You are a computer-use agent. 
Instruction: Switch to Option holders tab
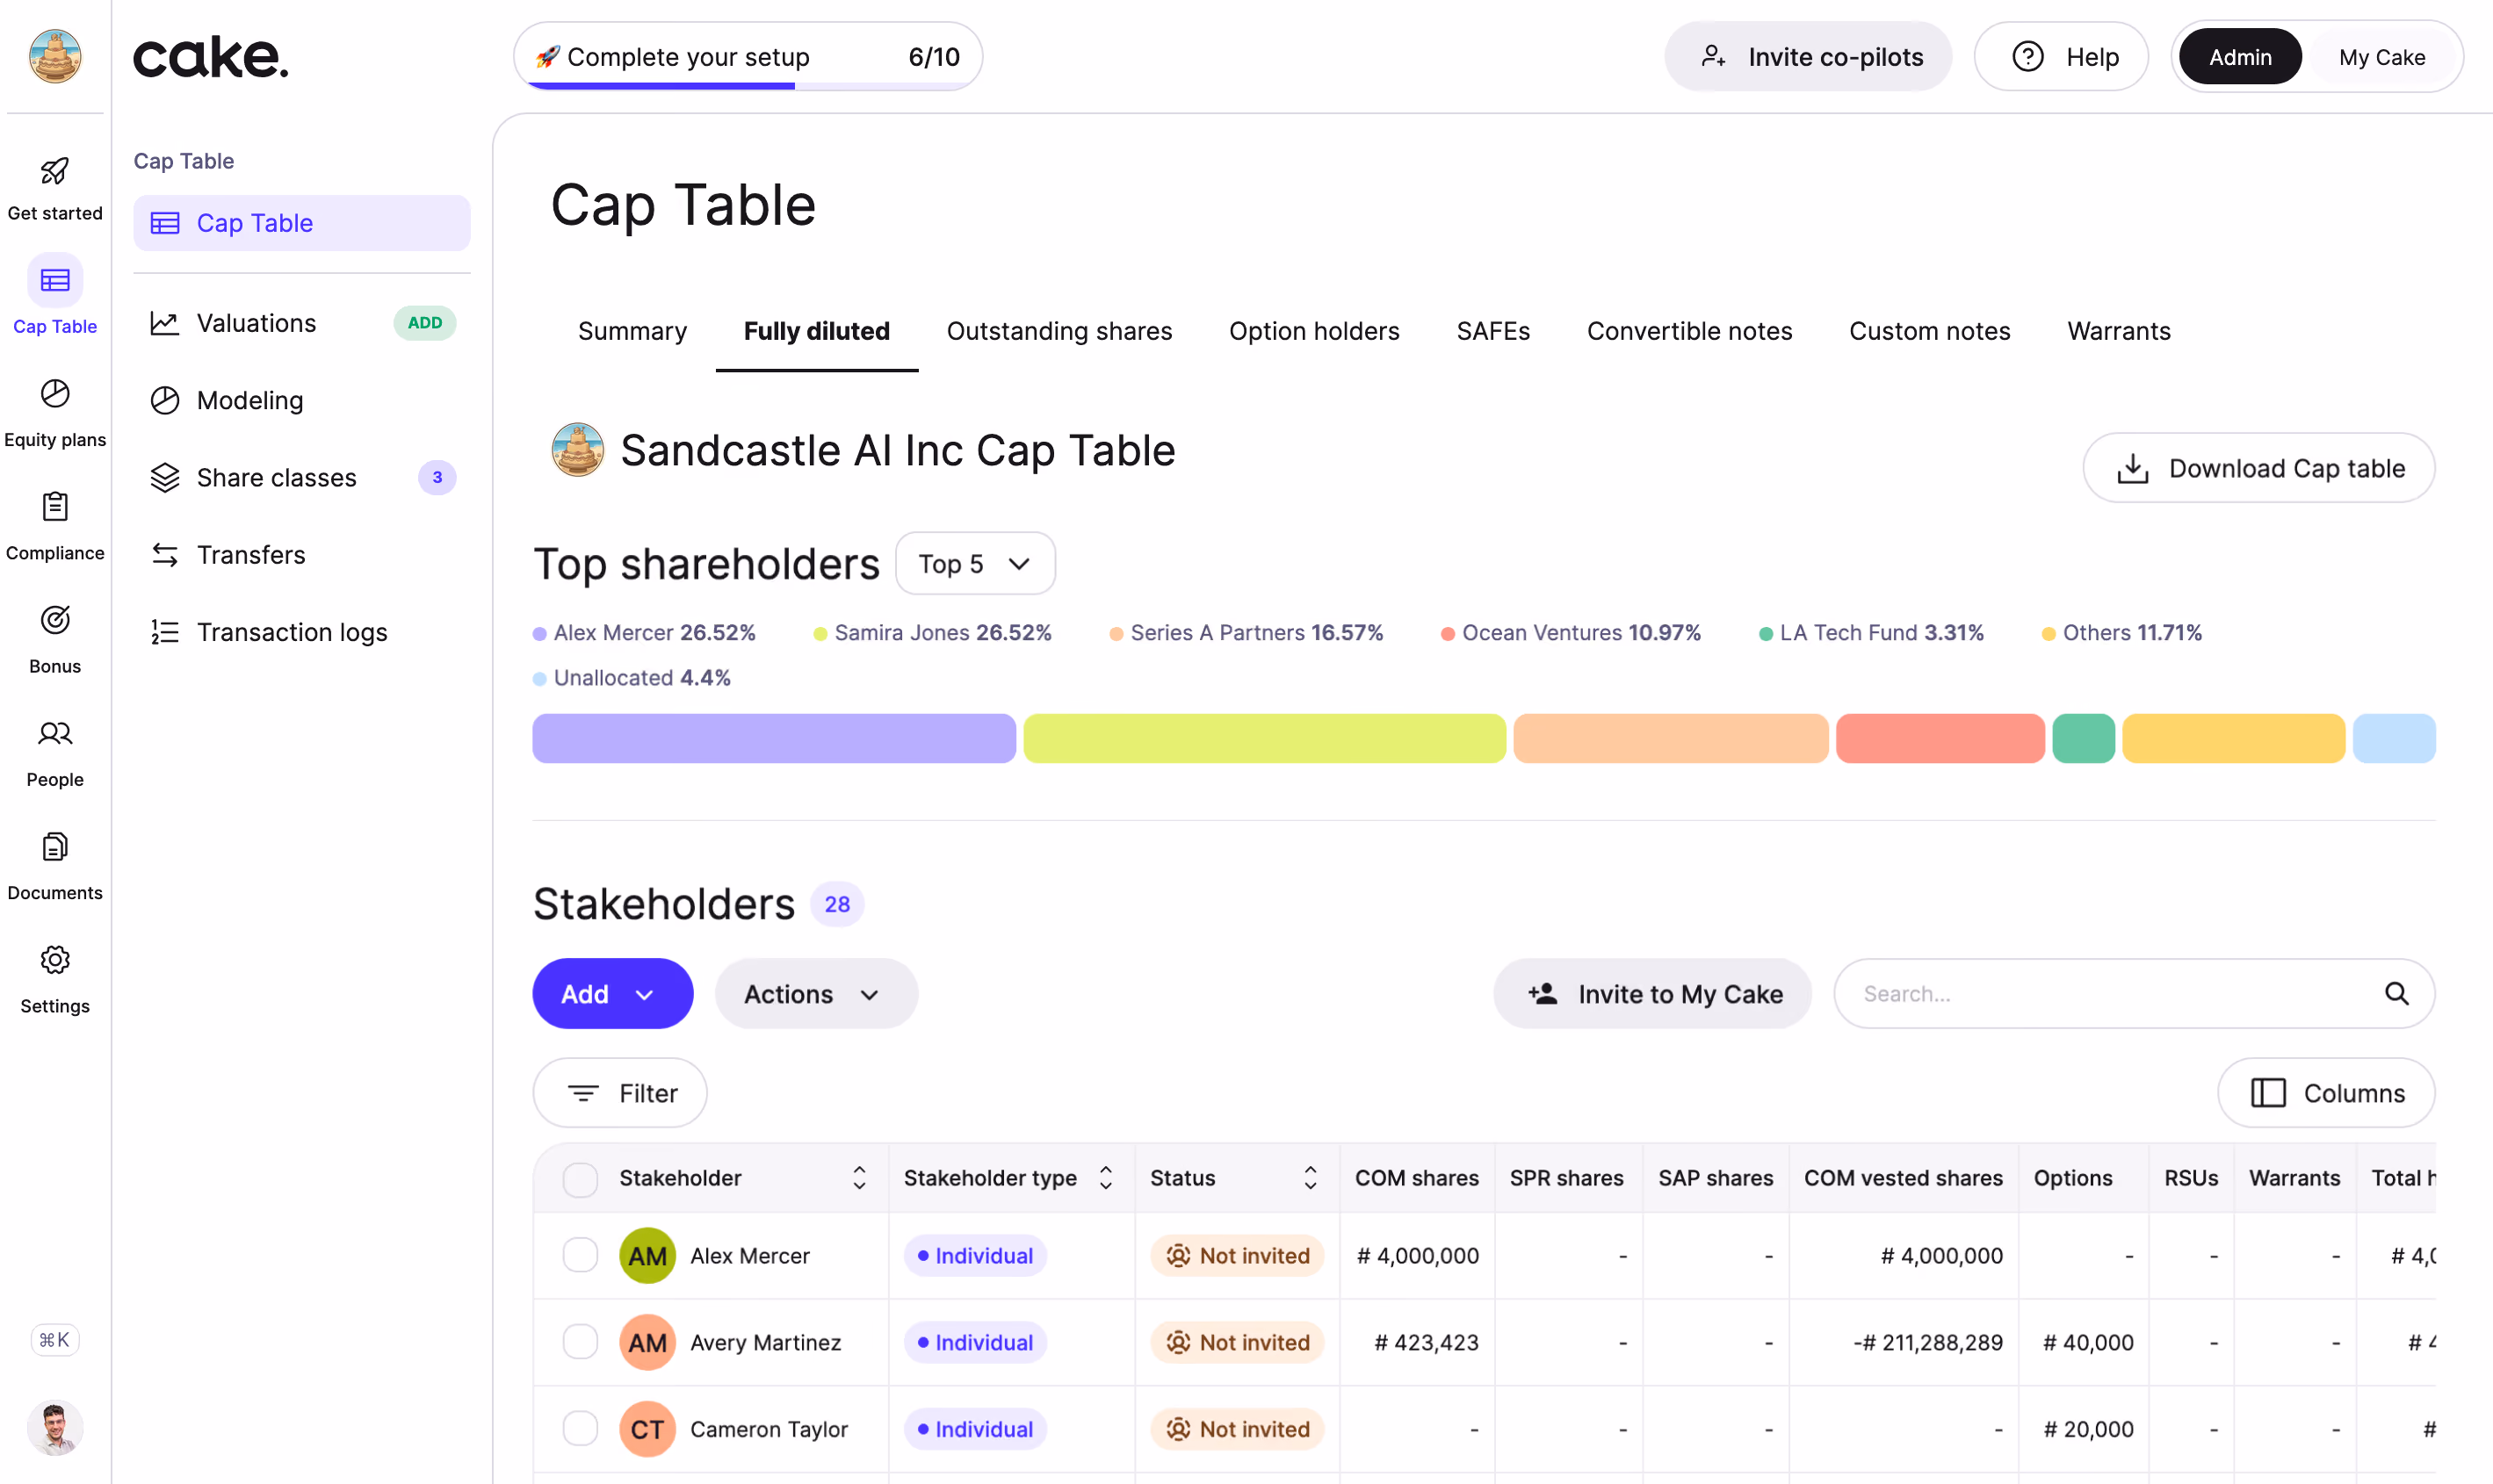(x=1313, y=331)
